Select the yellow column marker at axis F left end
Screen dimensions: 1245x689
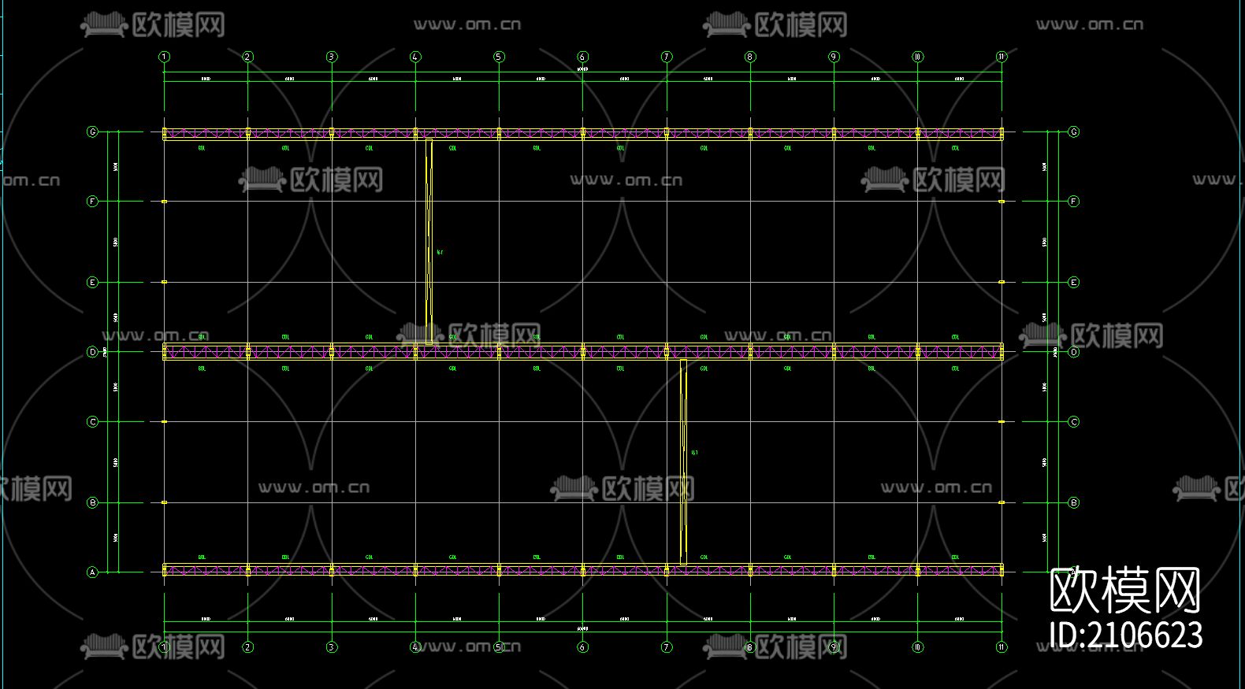click(164, 202)
